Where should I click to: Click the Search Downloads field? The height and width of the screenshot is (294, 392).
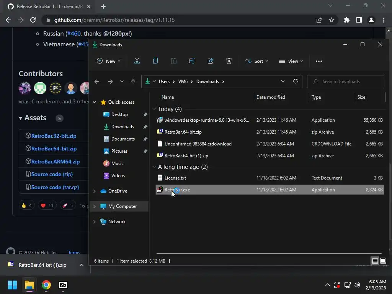(346, 82)
